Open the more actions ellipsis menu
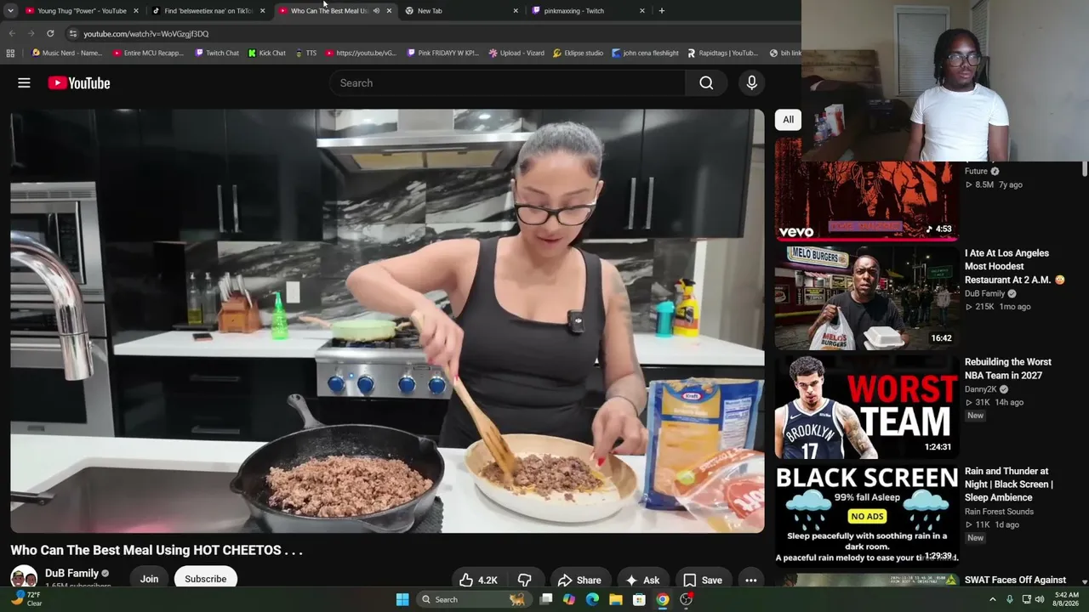 [x=751, y=581]
